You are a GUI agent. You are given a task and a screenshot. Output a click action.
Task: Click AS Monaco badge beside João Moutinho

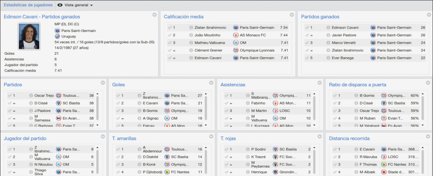point(236,35)
